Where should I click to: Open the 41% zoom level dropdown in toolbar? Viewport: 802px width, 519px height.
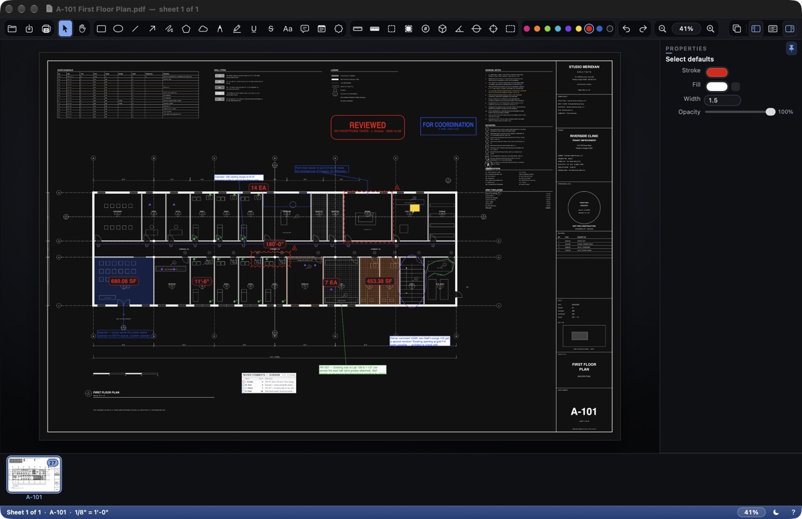point(686,29)
